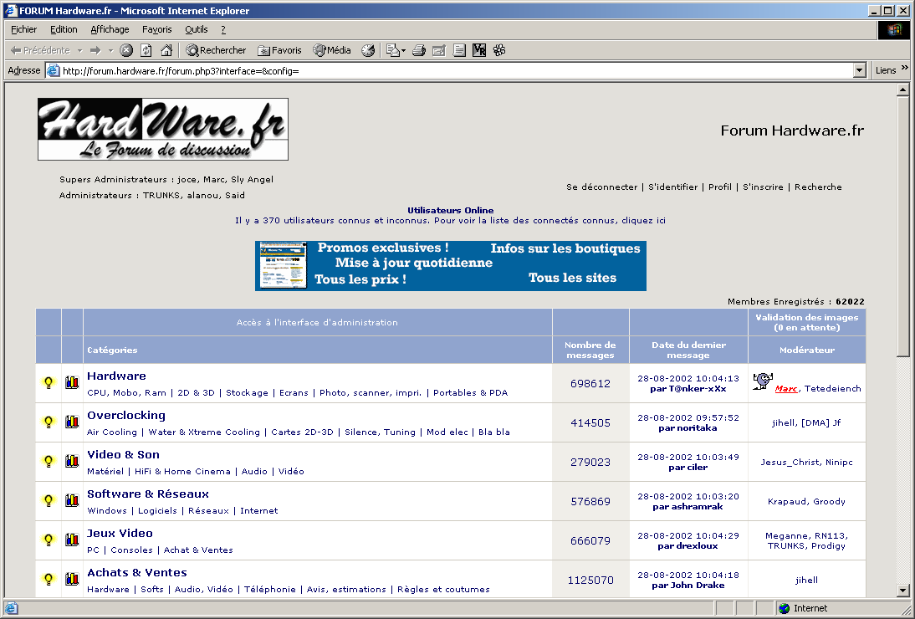Image resolution: width=915 pixels, height=619 pixels.
Task: Expand the forward button history dropdown
Action: click(x=110, y=50)
